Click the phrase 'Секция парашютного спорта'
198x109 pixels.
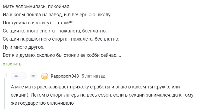coord(35,39)
